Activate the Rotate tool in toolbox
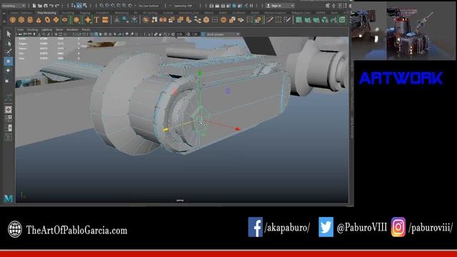 9,71
